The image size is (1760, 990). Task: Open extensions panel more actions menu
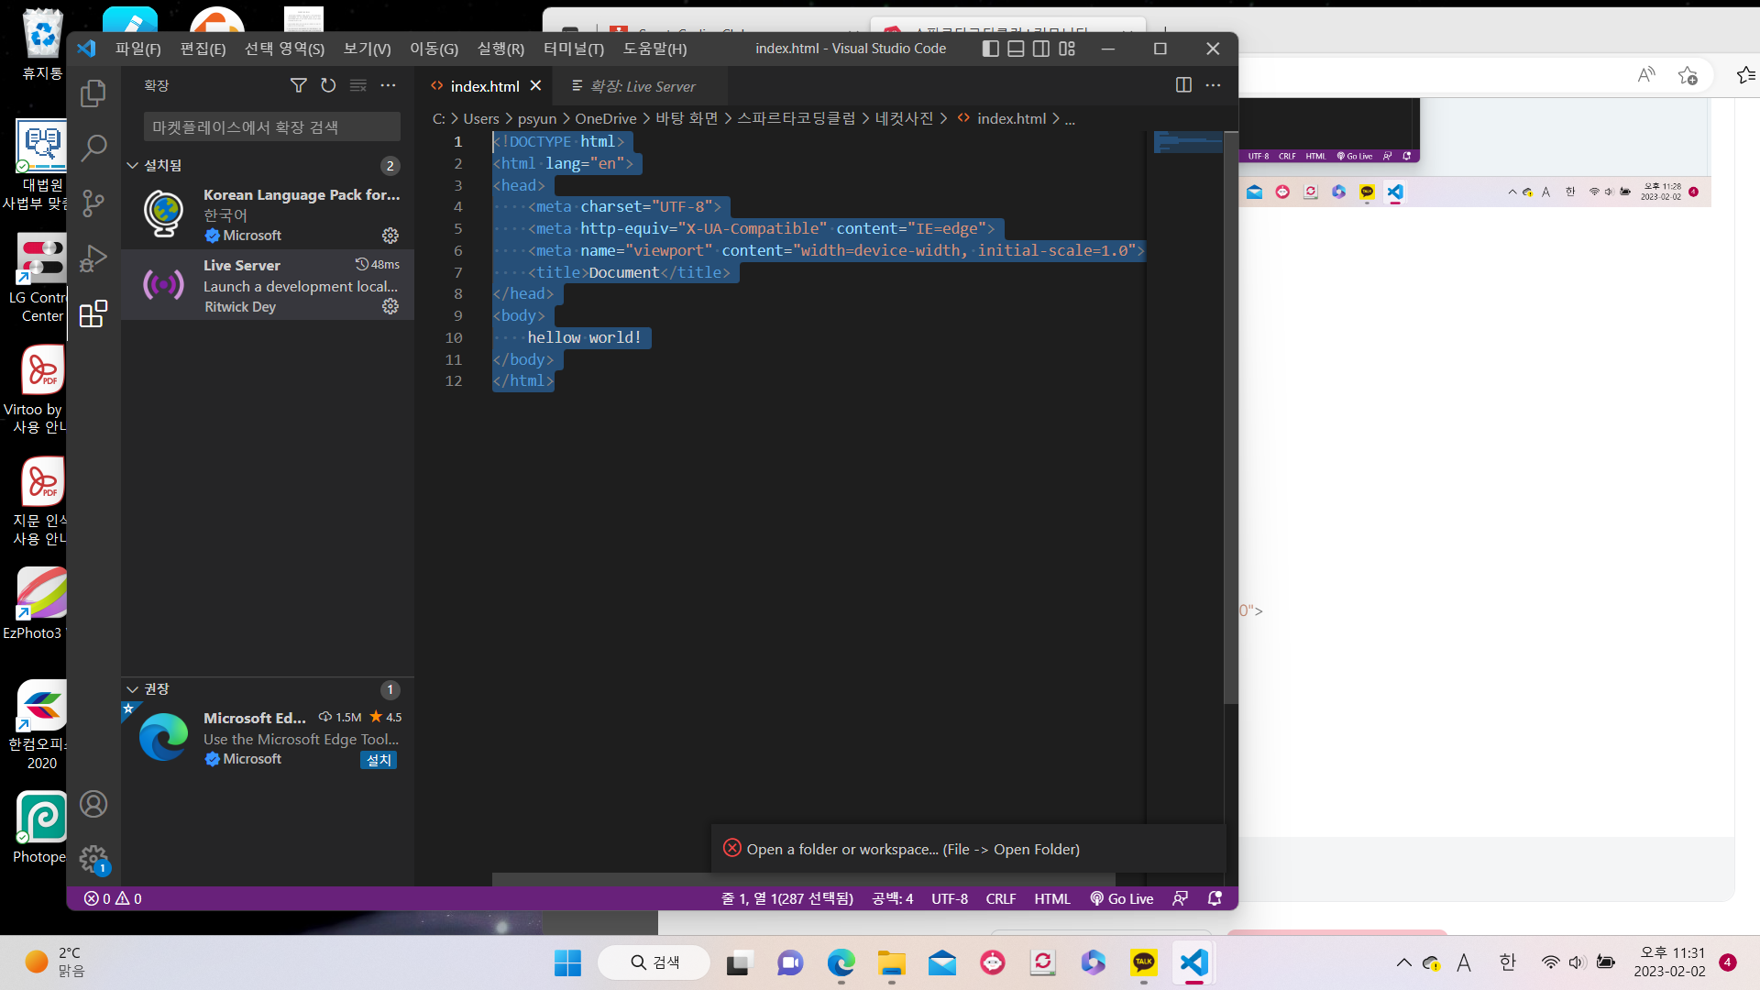tap(389, 85)
